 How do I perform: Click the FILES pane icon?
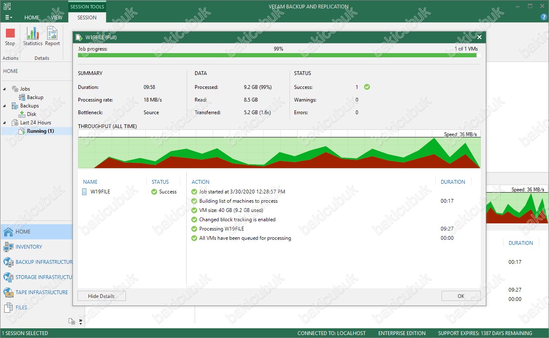[8, 308]
